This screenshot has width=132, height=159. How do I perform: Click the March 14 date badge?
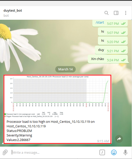tap(65, 69)
